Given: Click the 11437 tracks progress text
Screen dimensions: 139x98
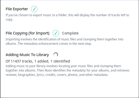Looking at the screenshot, I should tap(38, 61).
